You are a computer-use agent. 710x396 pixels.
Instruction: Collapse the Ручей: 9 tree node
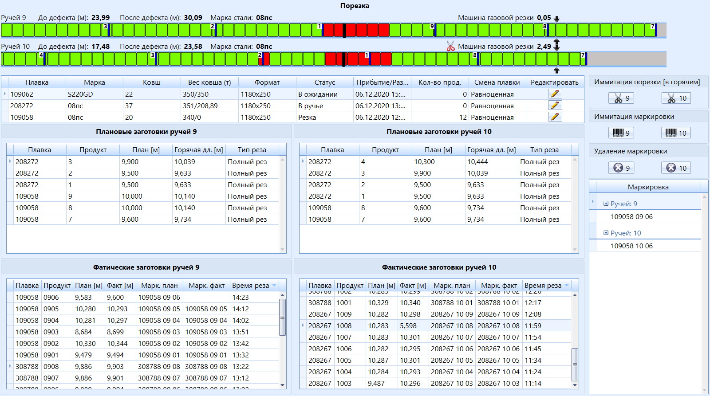coord(606,204)
